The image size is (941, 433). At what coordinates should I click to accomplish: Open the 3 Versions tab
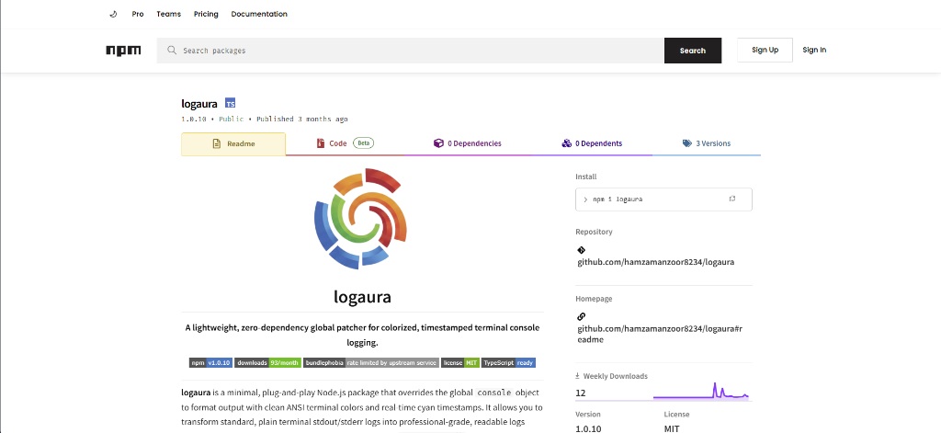[x=707, y=143]
